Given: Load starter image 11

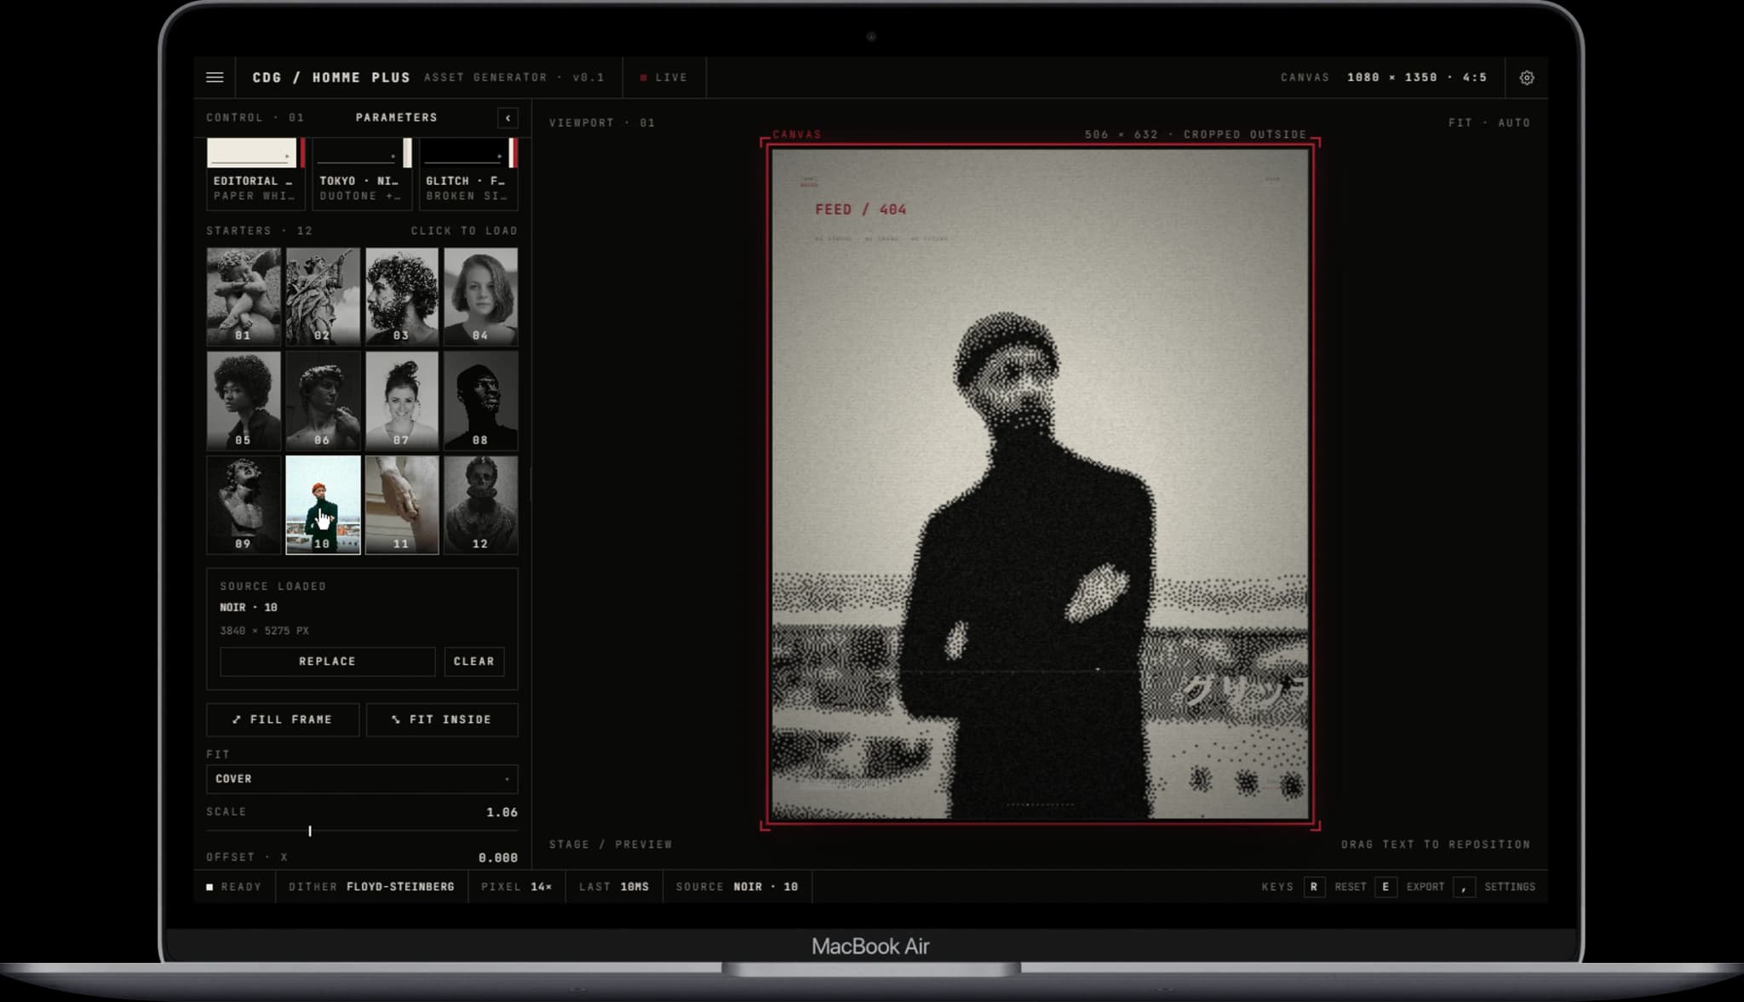Looking at the screenshot, I should (x=402, y=505).
